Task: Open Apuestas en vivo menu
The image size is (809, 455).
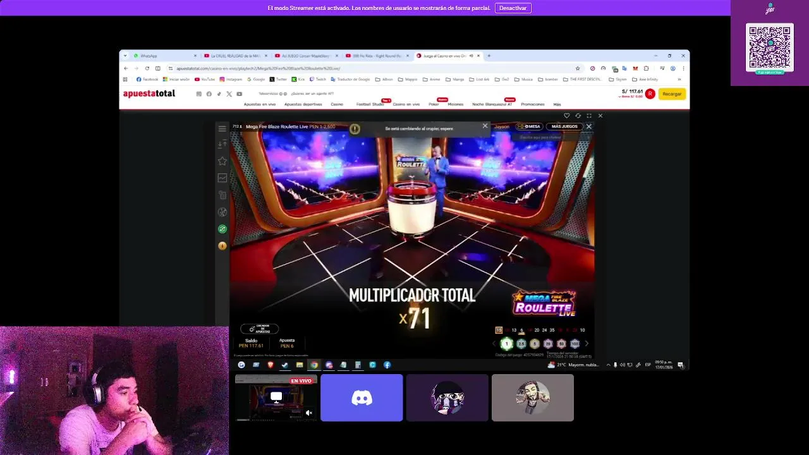Action: (x=260, y=104)
